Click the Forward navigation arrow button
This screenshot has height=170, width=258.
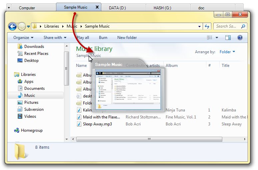[x=22, y=26]
